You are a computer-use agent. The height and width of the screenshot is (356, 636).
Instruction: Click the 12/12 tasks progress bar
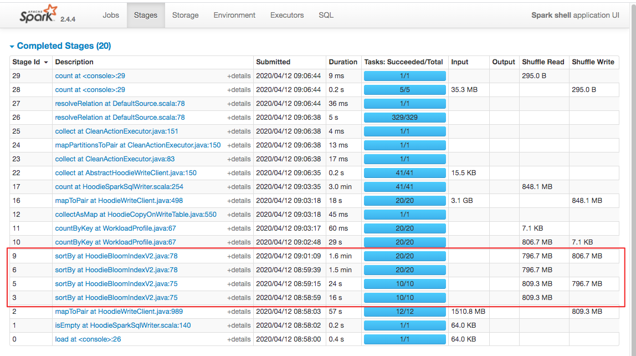coord(405,311)
